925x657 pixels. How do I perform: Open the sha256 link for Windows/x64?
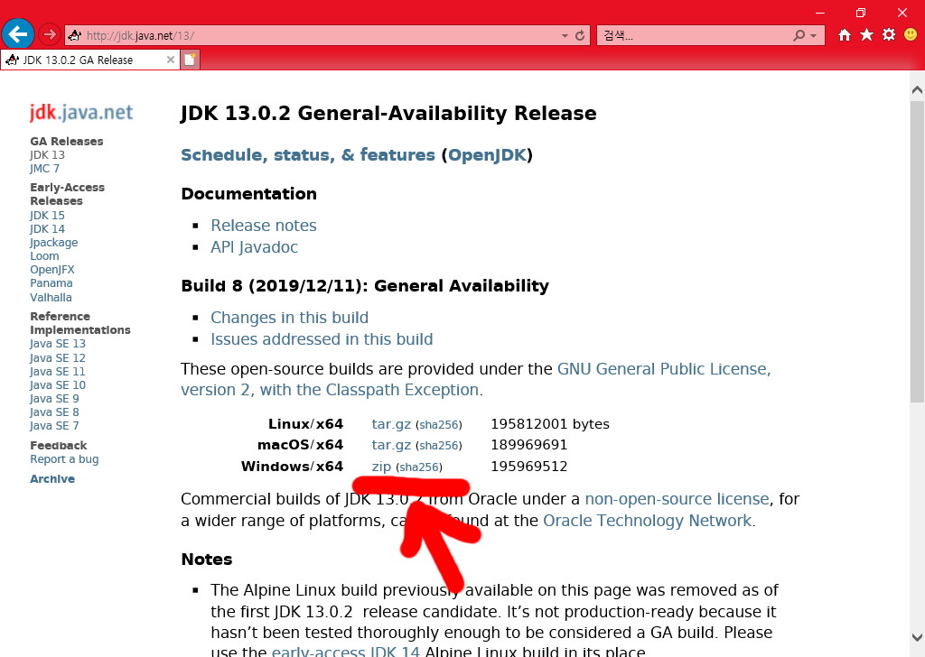419,467
